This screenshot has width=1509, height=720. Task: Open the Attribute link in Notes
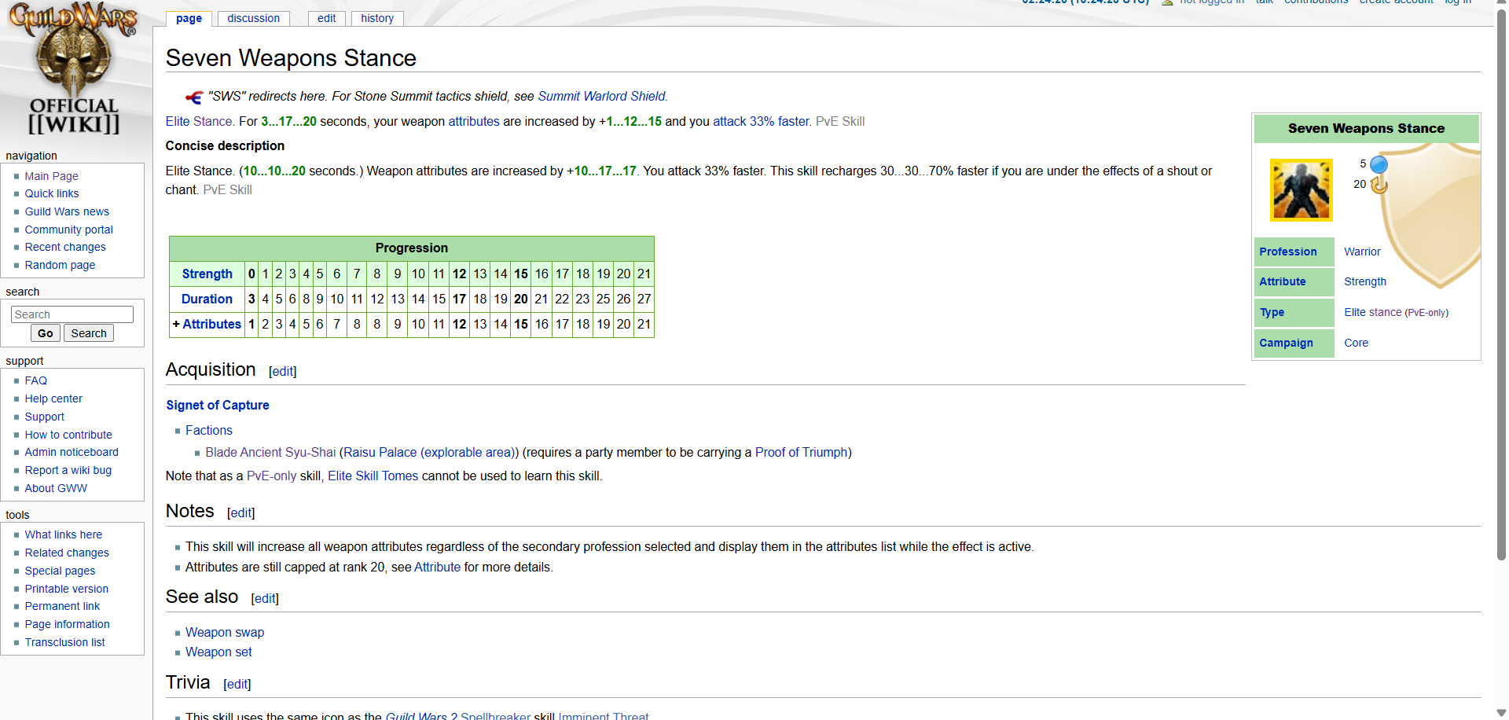coord(437,567)
